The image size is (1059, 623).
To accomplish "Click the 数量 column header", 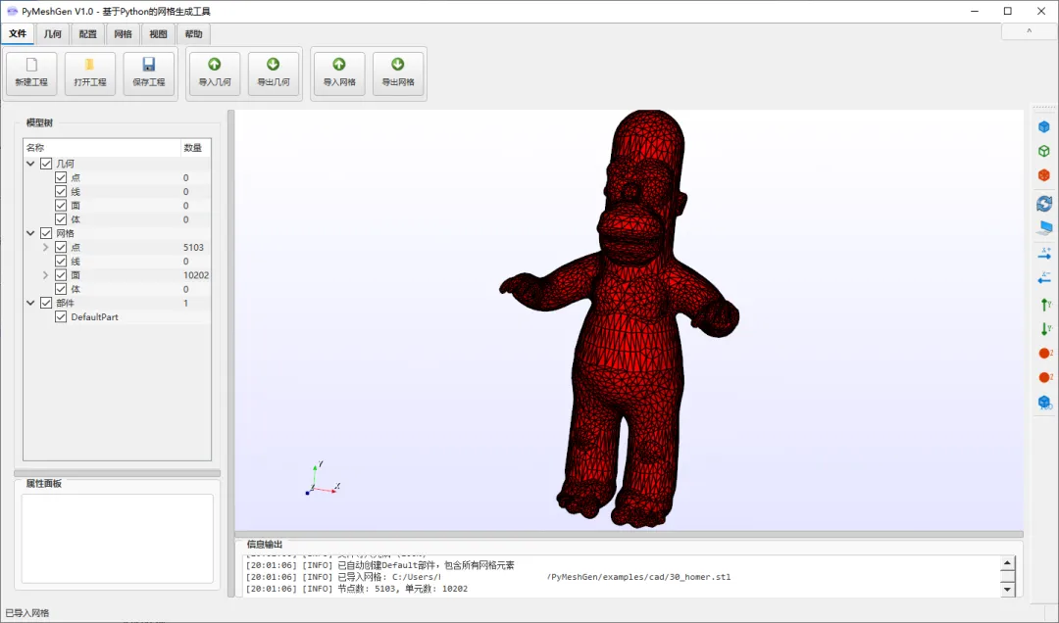I will tap(195, 148).
